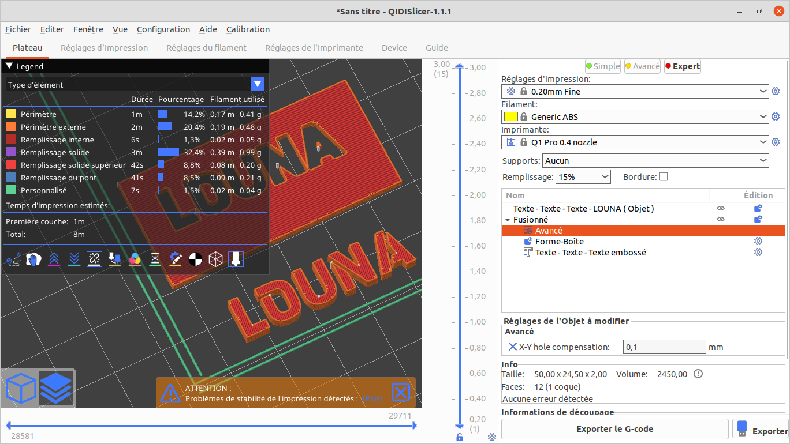Image resolution: width=790 pixels, height=444 pixels.
Task: Select Expert mode
Action: [x=683, y=66]
